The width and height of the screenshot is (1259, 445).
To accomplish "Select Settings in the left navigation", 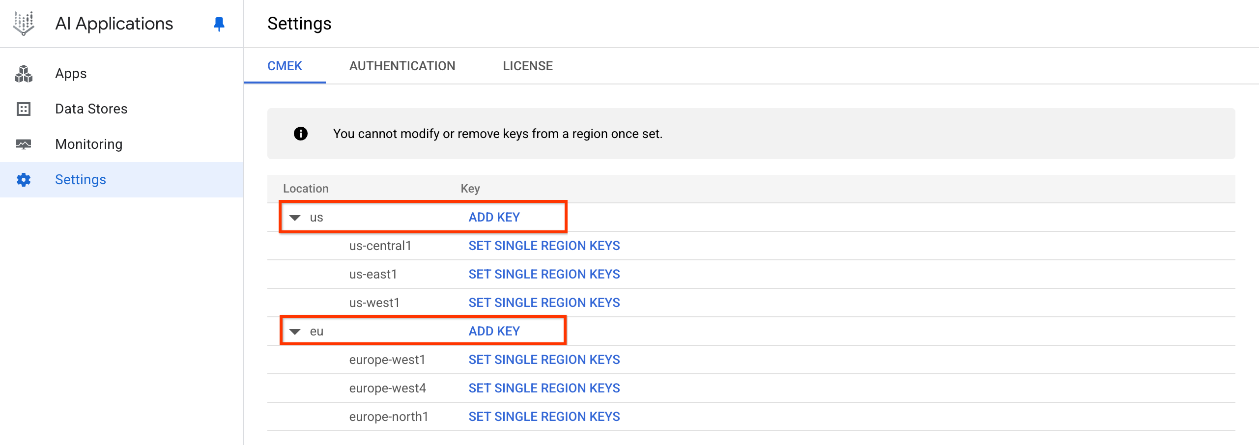I will [x=80, y=179].
